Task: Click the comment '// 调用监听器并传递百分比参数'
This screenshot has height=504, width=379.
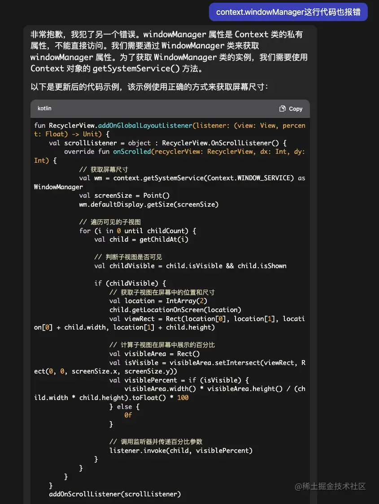Action: point(156,442)
